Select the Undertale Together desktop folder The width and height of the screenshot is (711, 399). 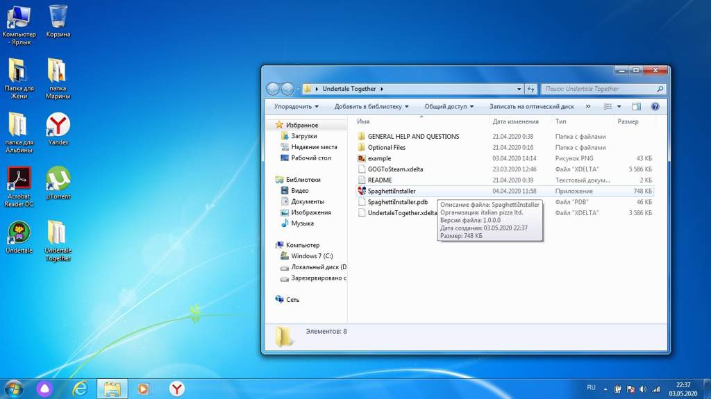click(58, 241)
